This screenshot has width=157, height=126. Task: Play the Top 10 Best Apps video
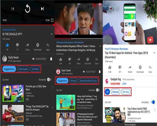coord(150,40)
